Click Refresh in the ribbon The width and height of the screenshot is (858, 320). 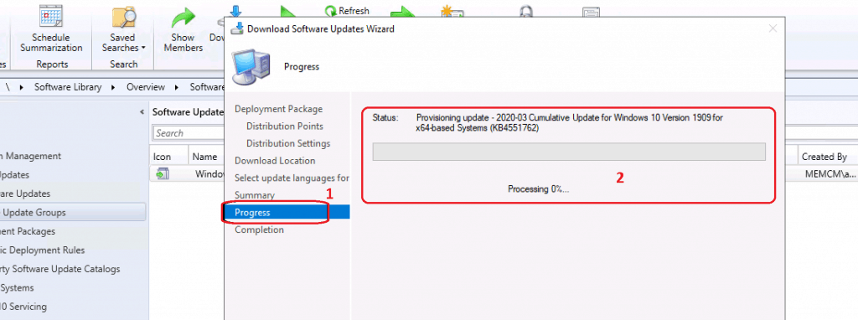347,10
